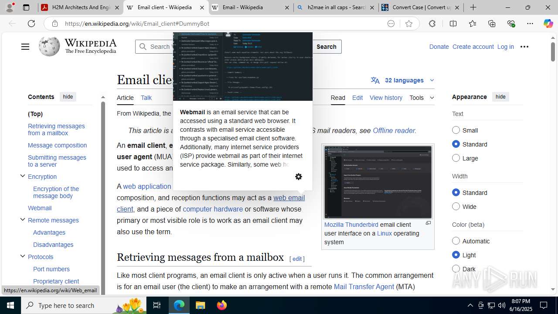Viewport: 558px width, 314px height.
Task: Click the Wikipedia search input field
Action: pyautogui.click(x=154, y=47)
